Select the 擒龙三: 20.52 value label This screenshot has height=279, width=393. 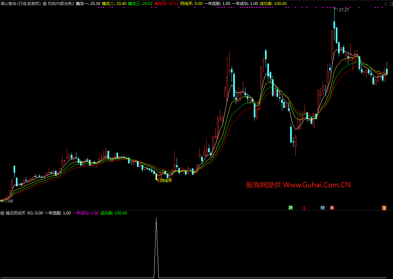[140, 4]
